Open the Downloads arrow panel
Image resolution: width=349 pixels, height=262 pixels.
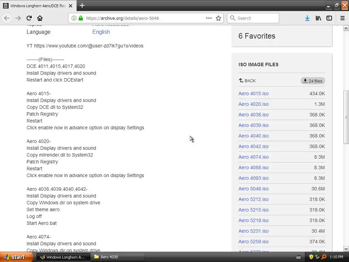pos(307,18)
